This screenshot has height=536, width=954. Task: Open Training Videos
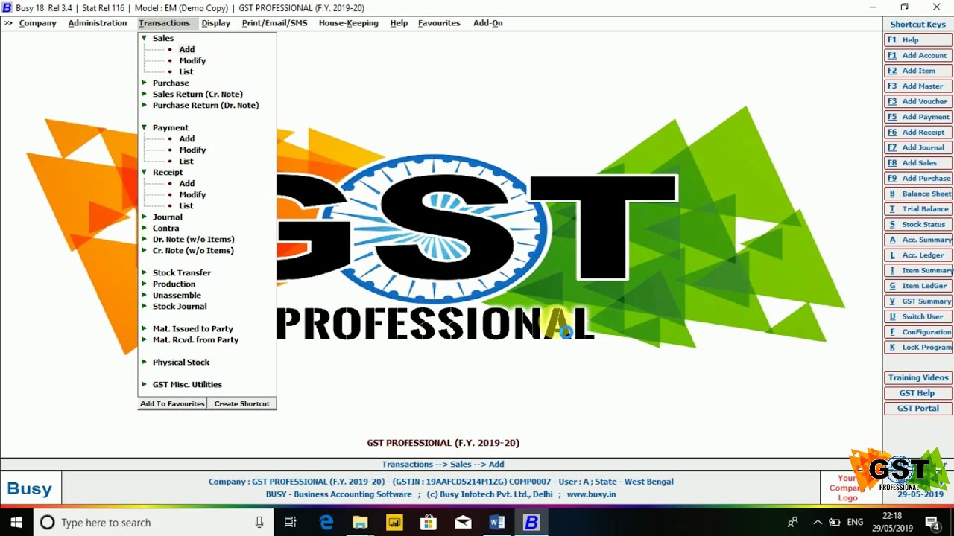(917, 377)
